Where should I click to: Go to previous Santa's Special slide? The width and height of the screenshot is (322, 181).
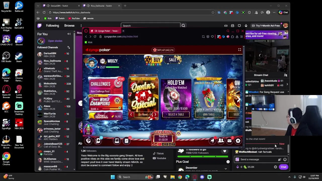tap(131, 115)
